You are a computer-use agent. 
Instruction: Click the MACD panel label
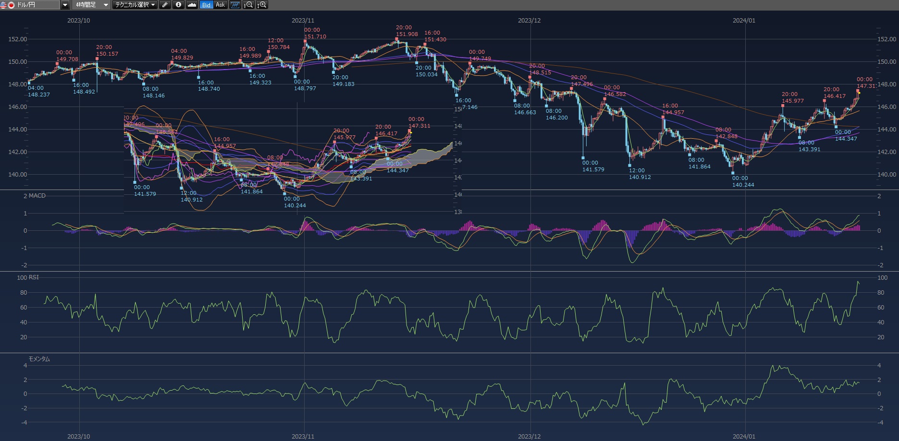(x=37, y=196)
